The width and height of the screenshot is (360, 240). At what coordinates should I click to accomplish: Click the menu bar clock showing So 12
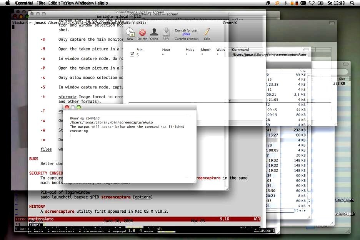[336, 3]
